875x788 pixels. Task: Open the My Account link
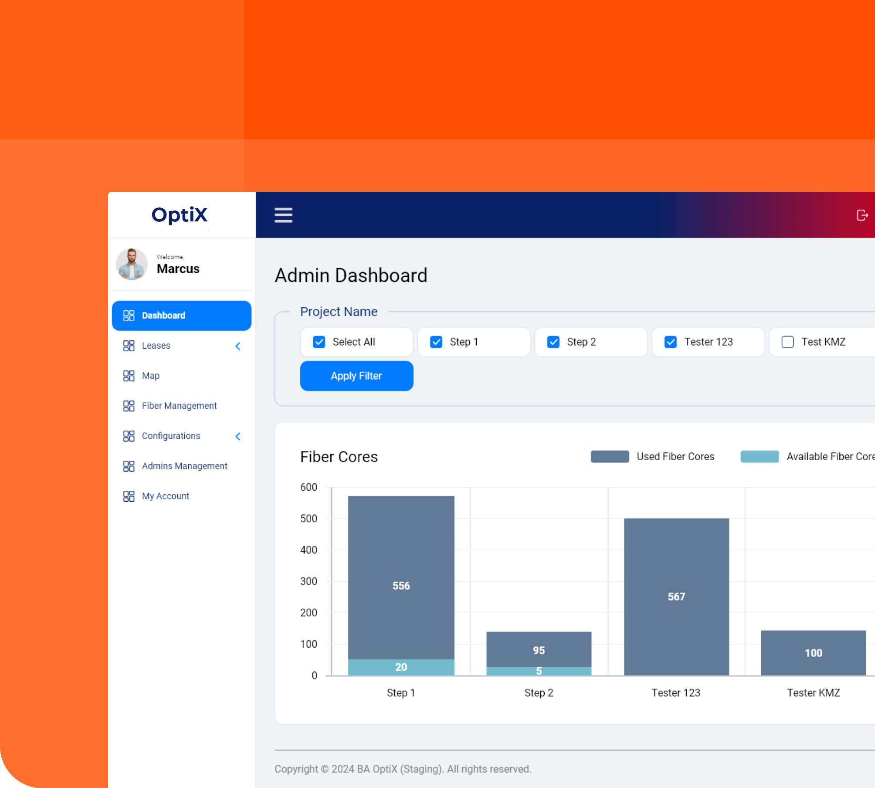(x=166, y=496)
